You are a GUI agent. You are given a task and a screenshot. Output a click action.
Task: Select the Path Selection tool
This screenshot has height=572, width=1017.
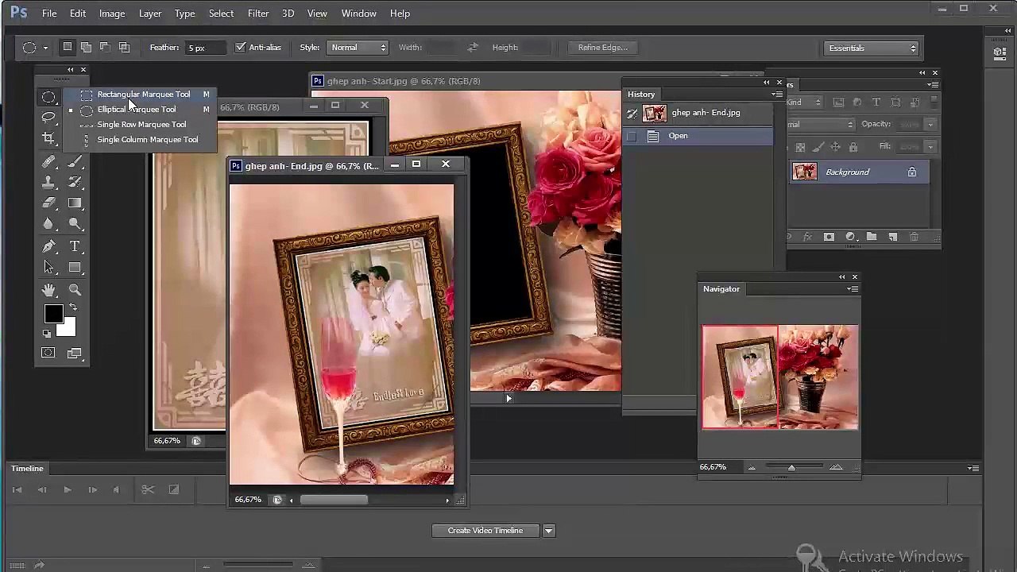pyautogui.click(x=48, y=268)
